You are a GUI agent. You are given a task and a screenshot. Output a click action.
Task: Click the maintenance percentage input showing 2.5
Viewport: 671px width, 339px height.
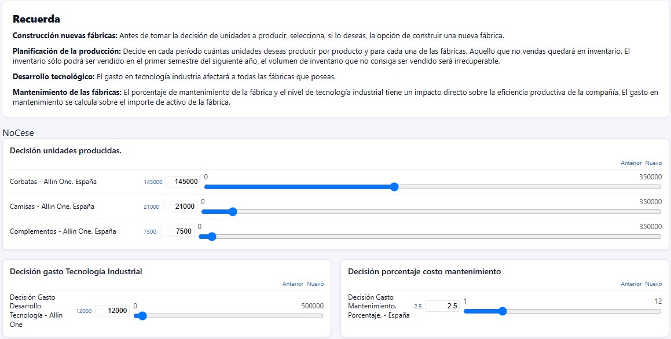(442, 306)
